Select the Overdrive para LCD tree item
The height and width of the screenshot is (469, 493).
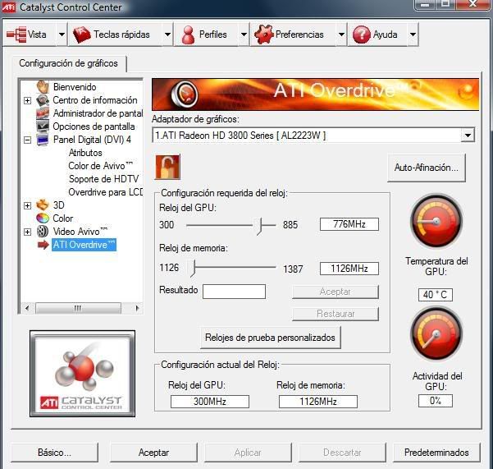click(106, 192)
